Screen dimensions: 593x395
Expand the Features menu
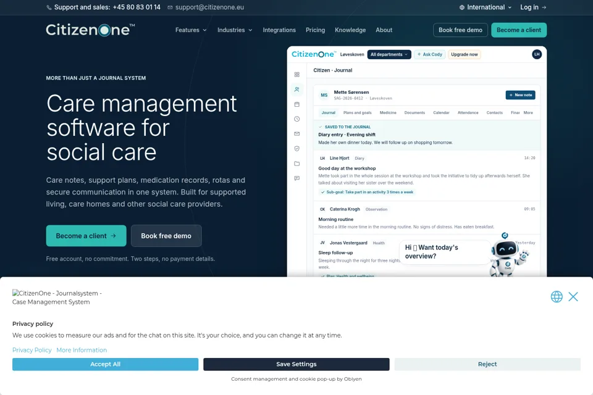[x=191, y=30]
